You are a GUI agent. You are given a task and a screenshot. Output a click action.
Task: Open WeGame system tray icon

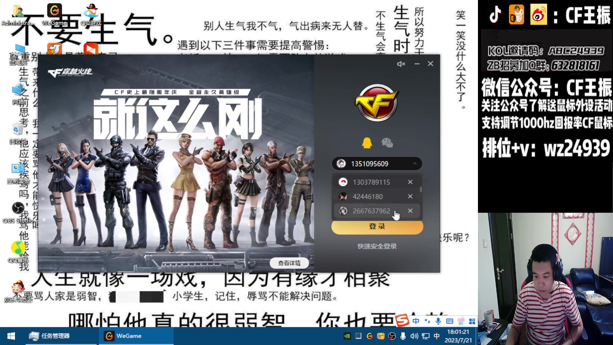(x=370, y=336)
